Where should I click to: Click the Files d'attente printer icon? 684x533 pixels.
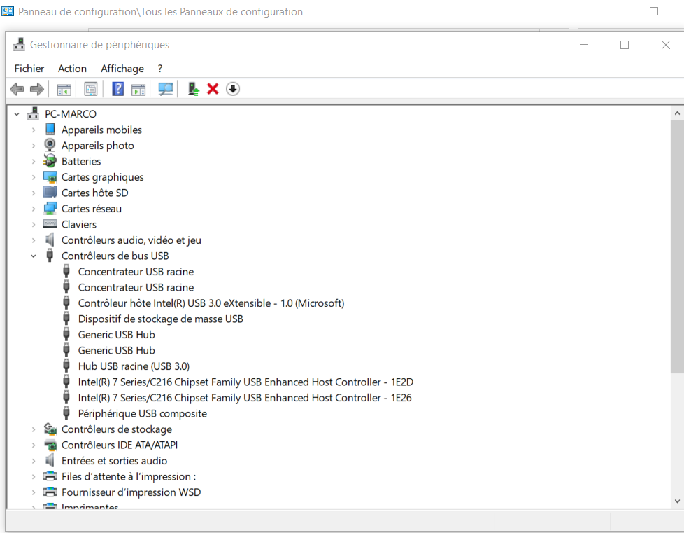50,476
